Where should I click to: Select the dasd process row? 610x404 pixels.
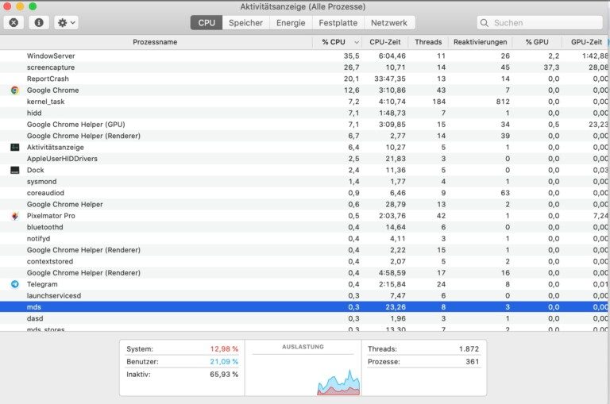(x=305, y=318)
